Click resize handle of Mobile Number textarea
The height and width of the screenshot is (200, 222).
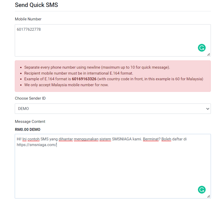click(x=209, y=54)
